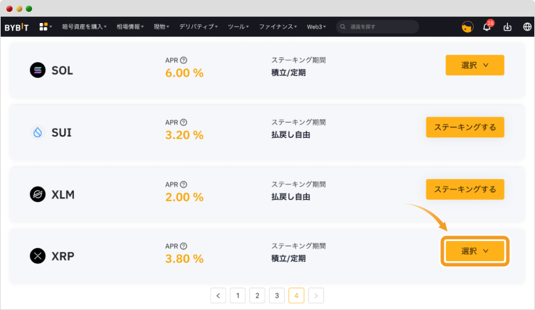Expand 相場情報 menu
535x310 pixels.
tap(130, 26)
